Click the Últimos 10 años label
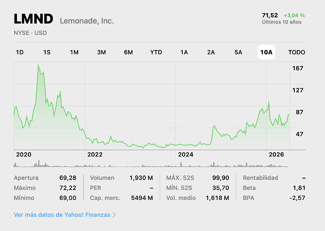The height and width of the screenshot is (231, 325). click(282, 22)
